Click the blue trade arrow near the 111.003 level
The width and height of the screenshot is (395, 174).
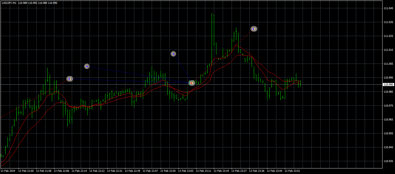(87, 66)
